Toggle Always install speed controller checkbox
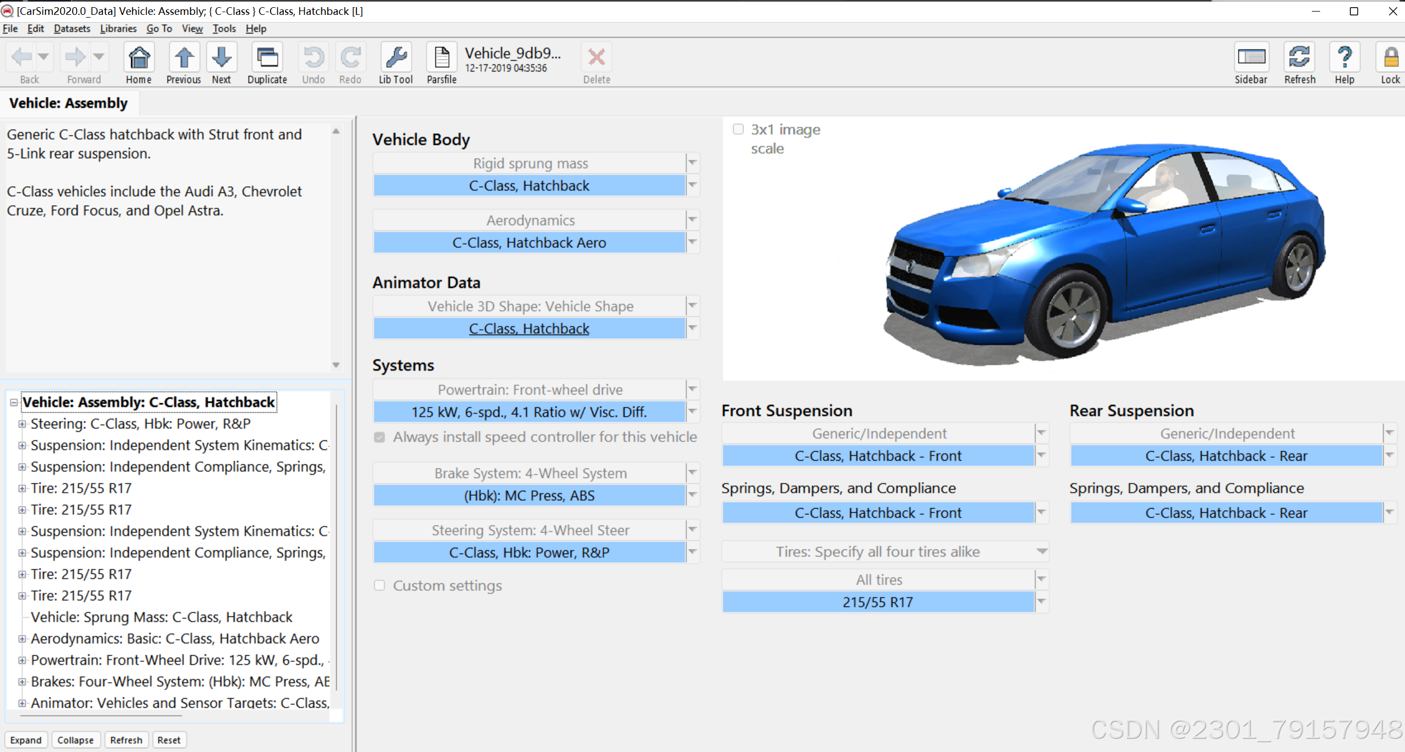Screen dimensions: 1405x752 tap(379, 437)
